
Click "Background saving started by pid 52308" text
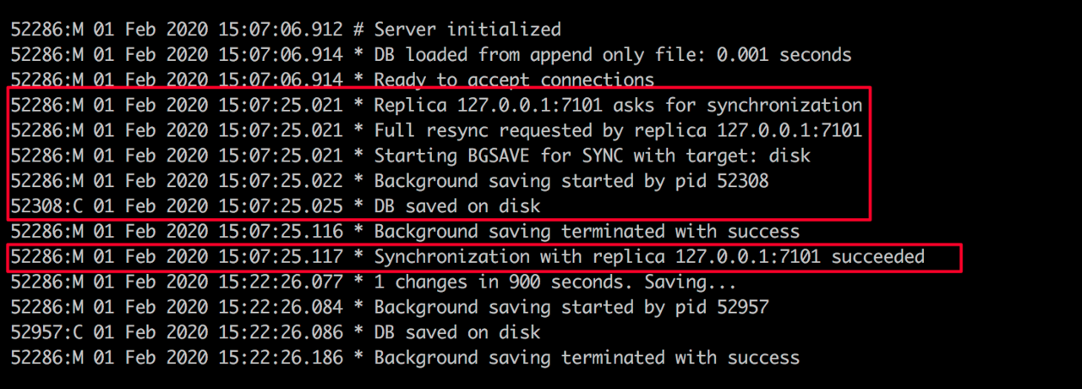pyautogui.click(x=571, y=182)
